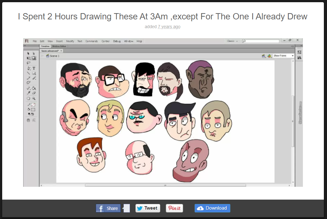Open the Control menu
Image resolution: width=327 pixels, height=219 pixels.
[105, 41]
